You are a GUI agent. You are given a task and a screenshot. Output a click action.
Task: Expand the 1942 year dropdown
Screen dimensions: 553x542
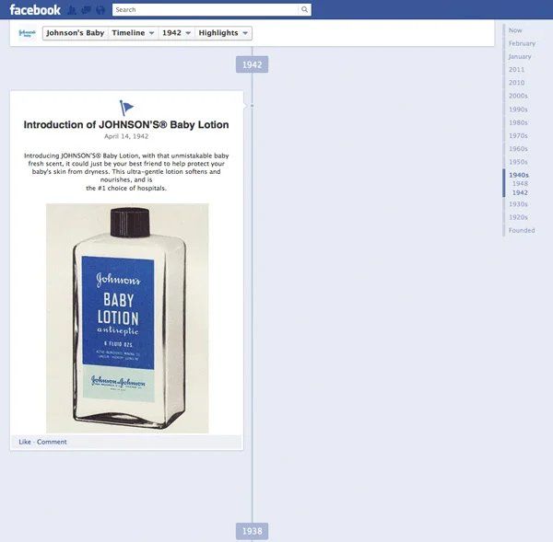tap(176, 33)
